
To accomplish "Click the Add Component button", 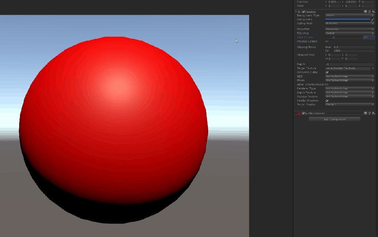I will coord(334,119).
